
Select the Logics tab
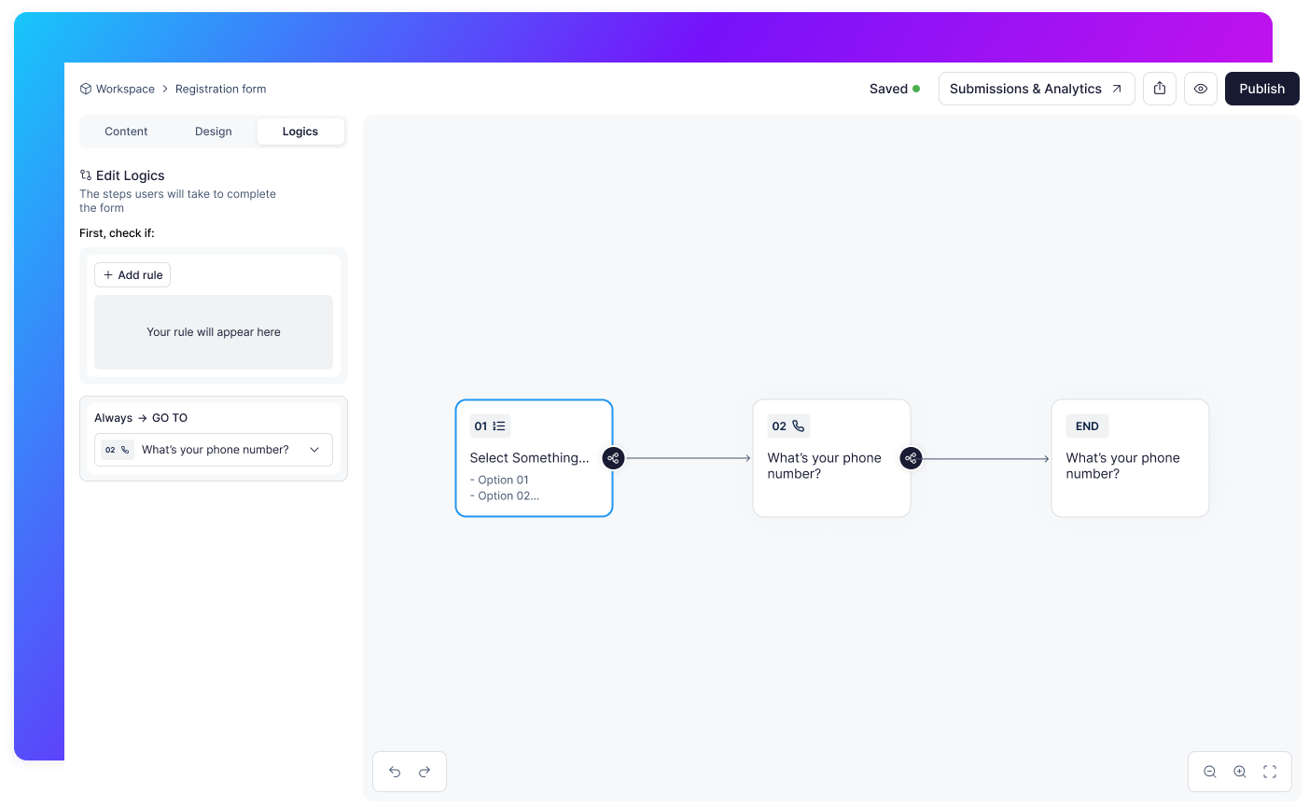point(300,132)
